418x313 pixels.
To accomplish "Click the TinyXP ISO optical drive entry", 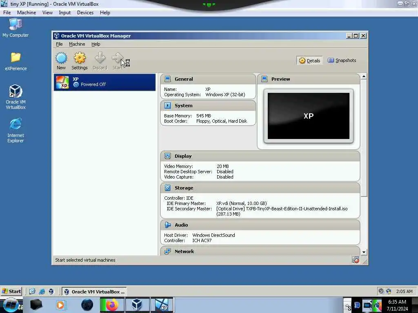I will [x=282, y=212].
